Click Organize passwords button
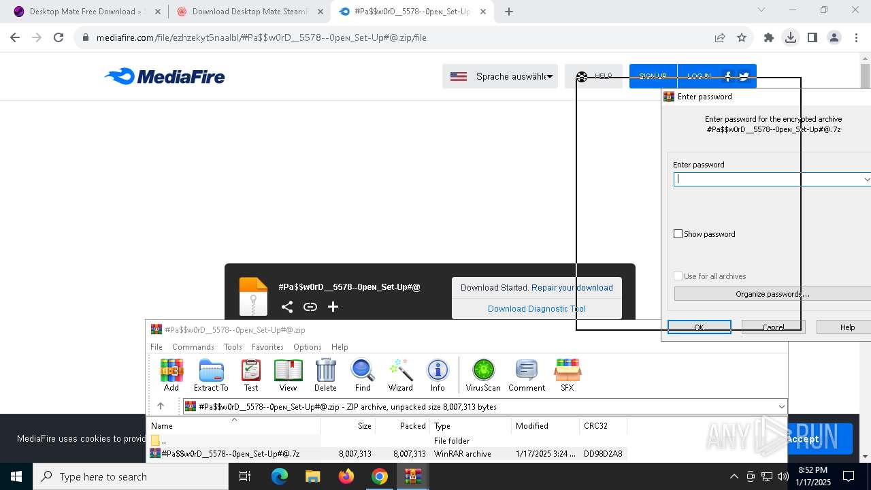Viewport: 871px width, 490px height. pyautogui.click(x=772, y=294)
